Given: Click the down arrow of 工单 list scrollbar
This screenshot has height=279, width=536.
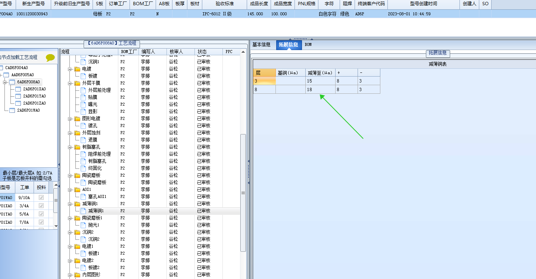Looking at the screenshot, I should point(56,226).
